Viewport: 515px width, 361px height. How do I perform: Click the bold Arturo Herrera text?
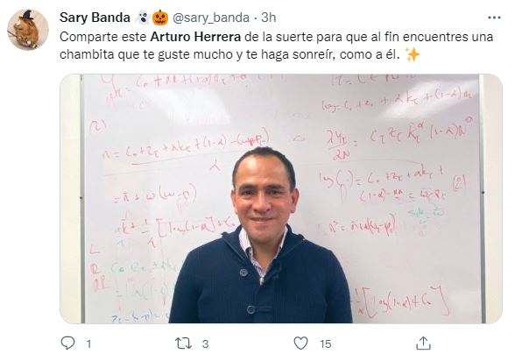coord(195,37)
